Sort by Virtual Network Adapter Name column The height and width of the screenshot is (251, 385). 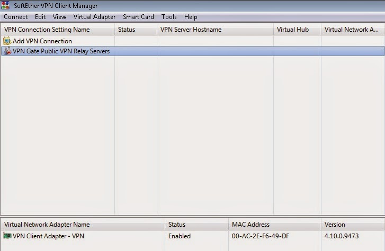(83, 224)
